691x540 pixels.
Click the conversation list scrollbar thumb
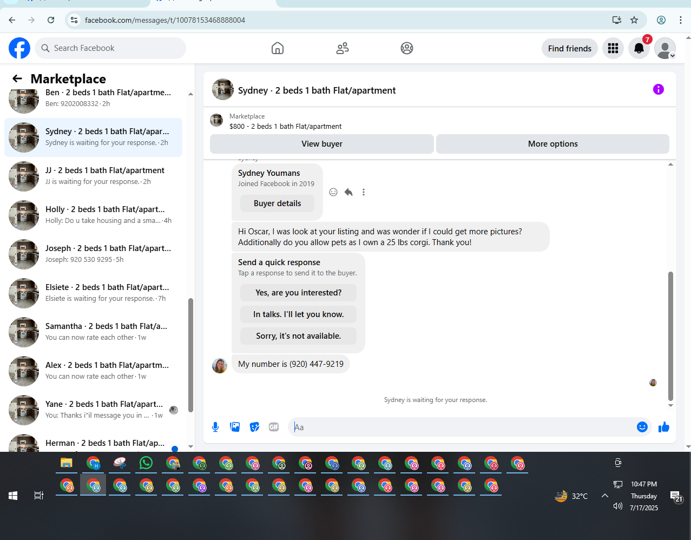(190, 355)
